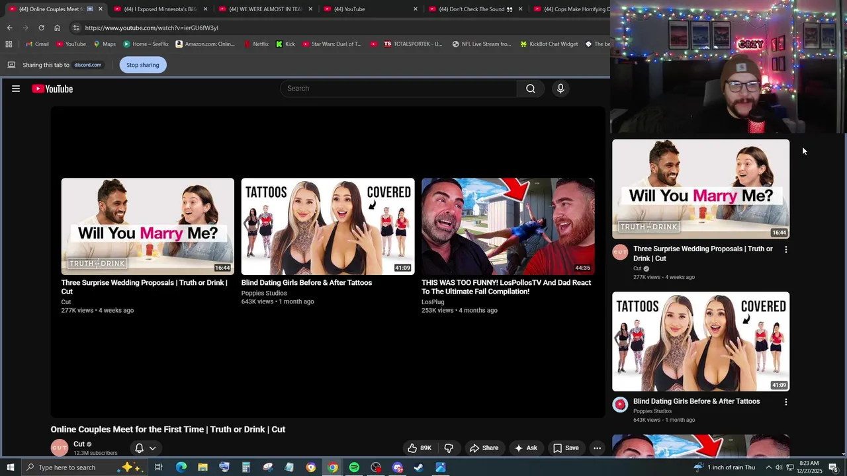847x476 pixels.
Task: Click the browser address bar URL
Action: 152,28
